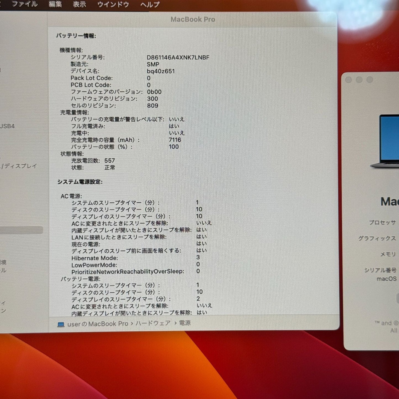Click ハードウェア in the path bar
Image resolution: width=399 pixels, height=399 pixels.
[153, 323]
